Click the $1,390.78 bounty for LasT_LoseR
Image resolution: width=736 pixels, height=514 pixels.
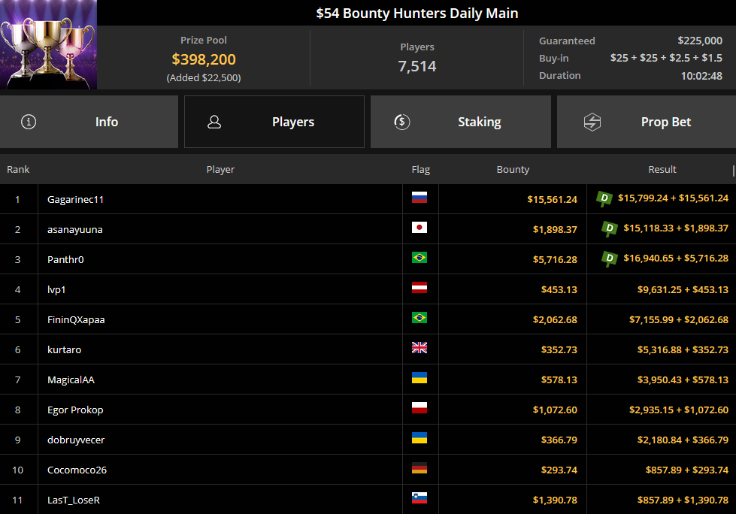(555, 500)
